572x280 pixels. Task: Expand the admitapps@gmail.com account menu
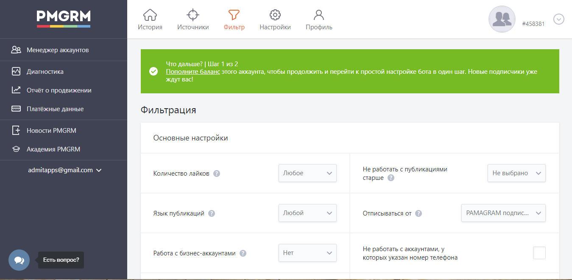pyautogui.click(x=65, y=170)
